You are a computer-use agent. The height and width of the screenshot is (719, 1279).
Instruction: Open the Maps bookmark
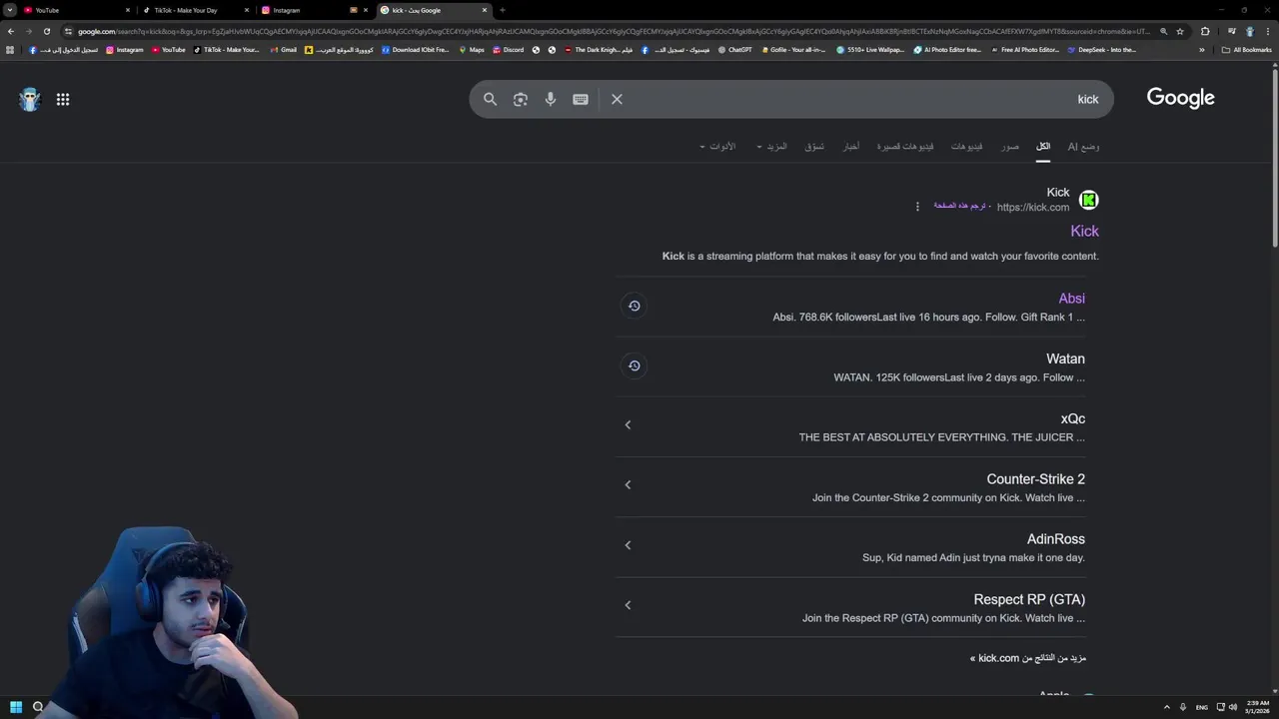point(472,50)
